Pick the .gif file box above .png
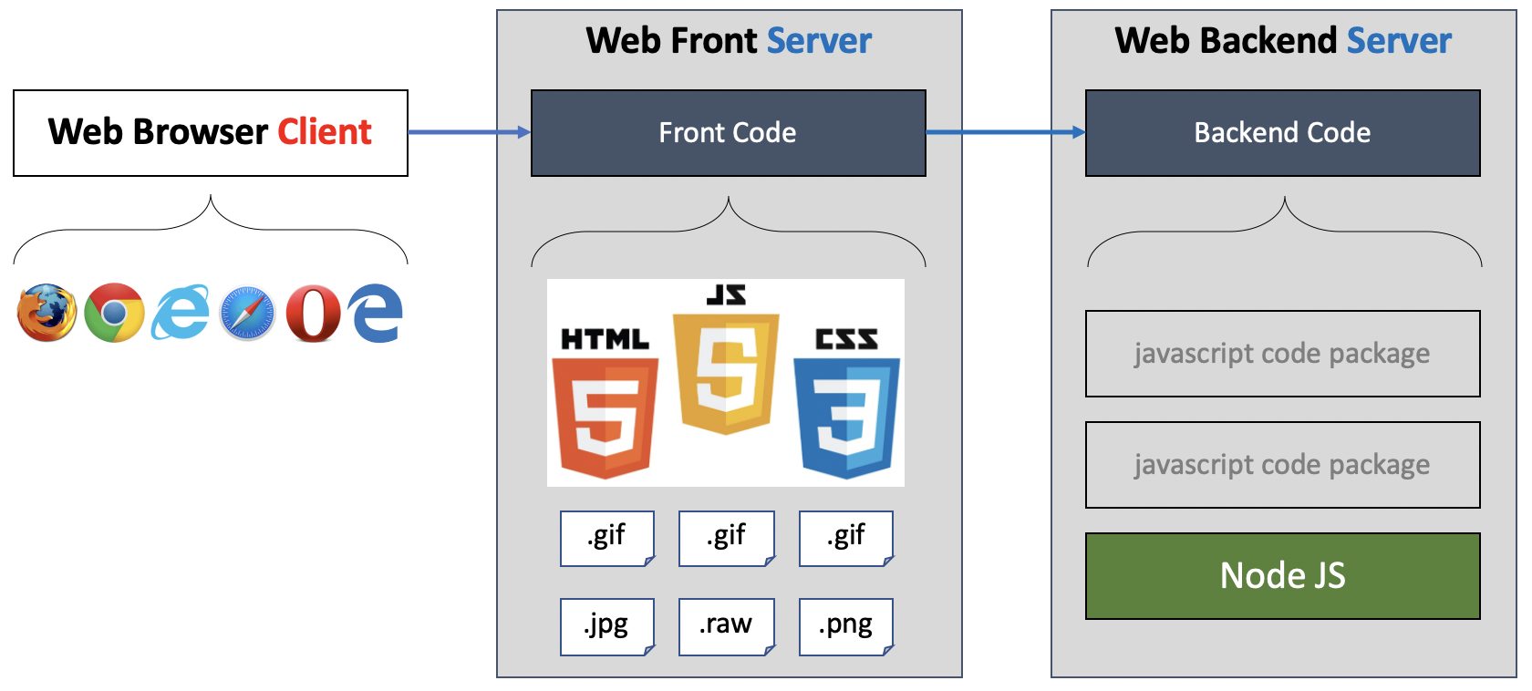This screenshot has width=1532, height=691. pyautogui.click(x=846, y=539)
